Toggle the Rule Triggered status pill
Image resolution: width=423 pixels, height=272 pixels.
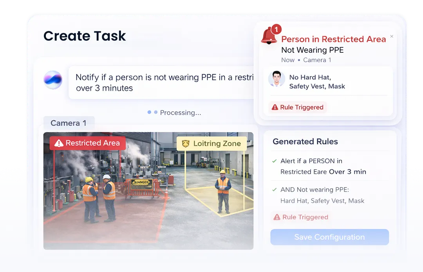[x=300, y=217]
